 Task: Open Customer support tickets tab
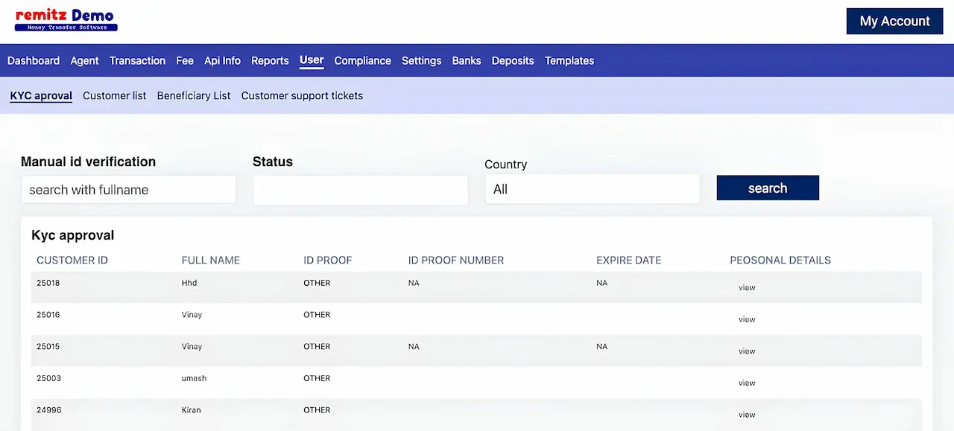[x=302, y=96]
